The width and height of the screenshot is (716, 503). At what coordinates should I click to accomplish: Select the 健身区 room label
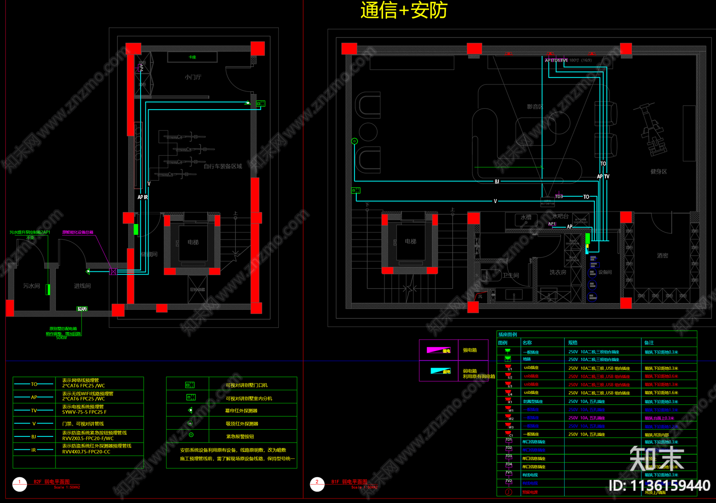[x=659, y=172]
